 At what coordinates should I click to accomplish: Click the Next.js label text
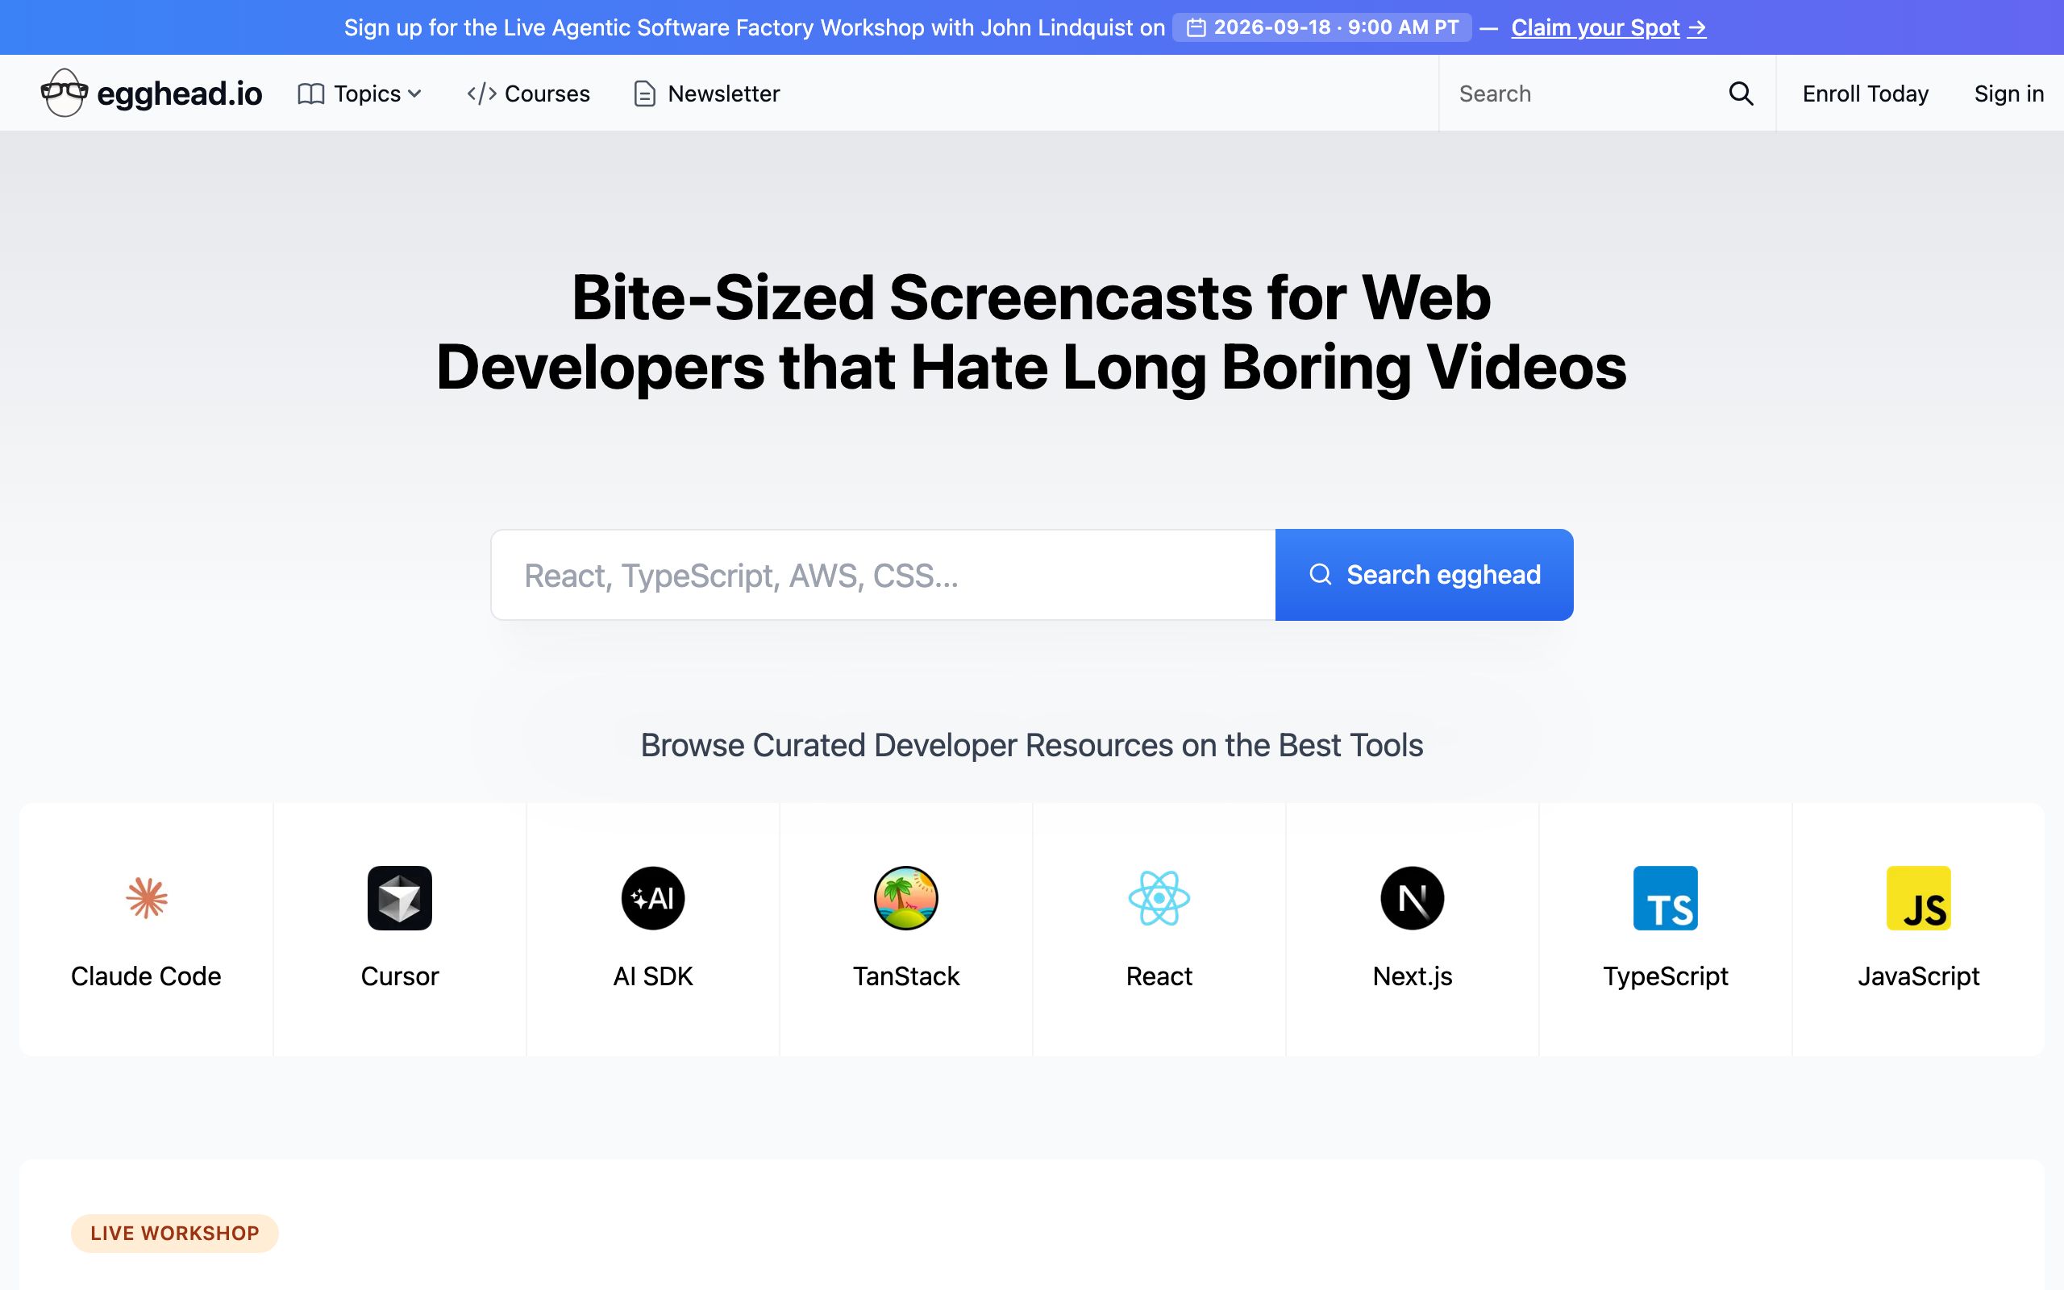1412,976
